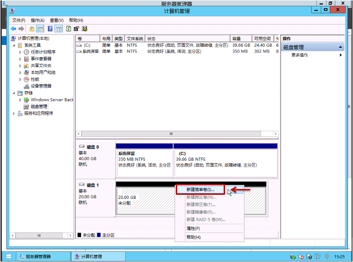Select Shared Folders (共享文件夹) in tree

tap(41, 65)
